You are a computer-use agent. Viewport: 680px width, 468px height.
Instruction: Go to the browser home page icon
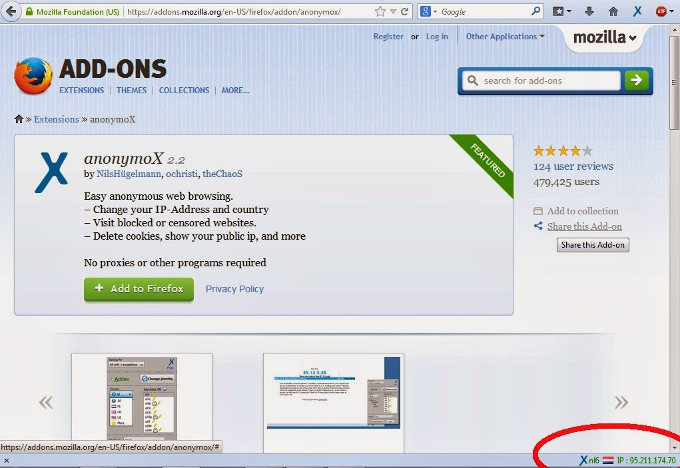613,12
